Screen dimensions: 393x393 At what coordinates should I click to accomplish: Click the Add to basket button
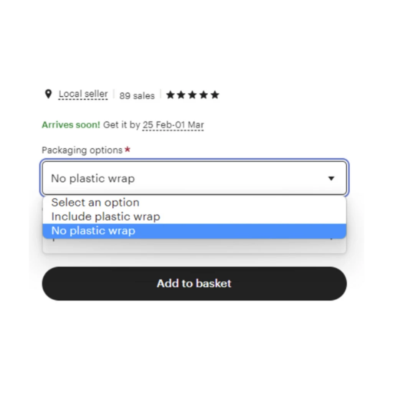[x=195, y=284]
